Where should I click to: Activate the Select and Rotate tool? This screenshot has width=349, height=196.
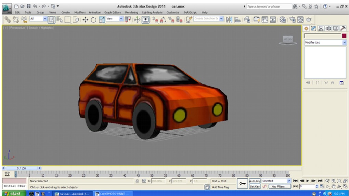point(93,20)
